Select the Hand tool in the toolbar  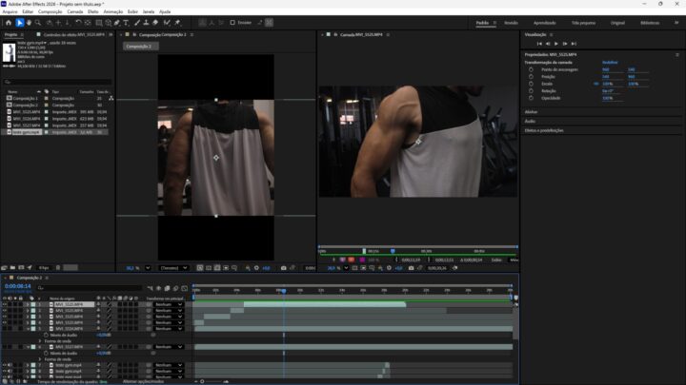[29, 22]
